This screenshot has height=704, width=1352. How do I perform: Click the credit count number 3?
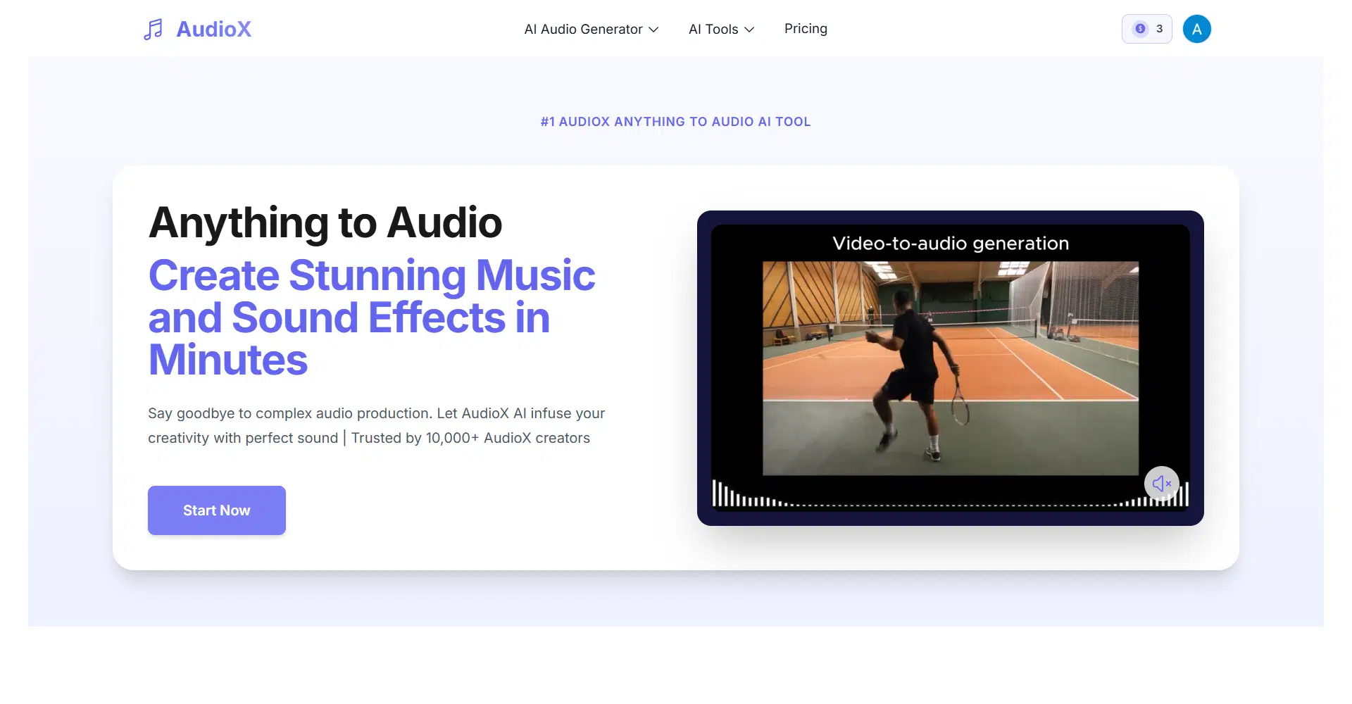(x=1159, y=29)
